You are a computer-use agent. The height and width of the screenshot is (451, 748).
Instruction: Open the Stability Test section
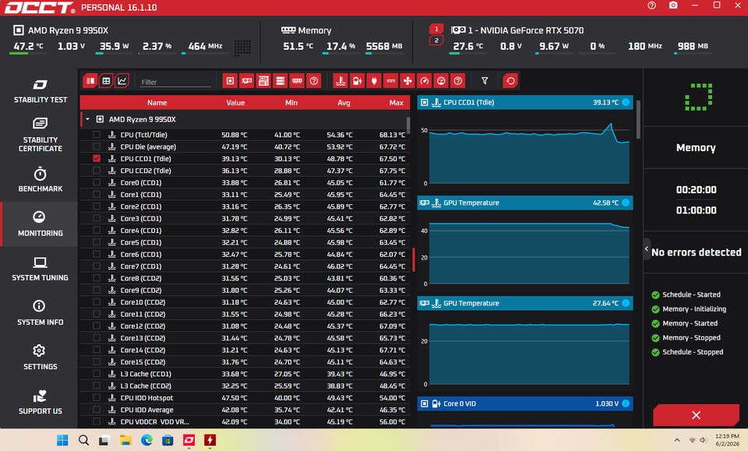40,91
